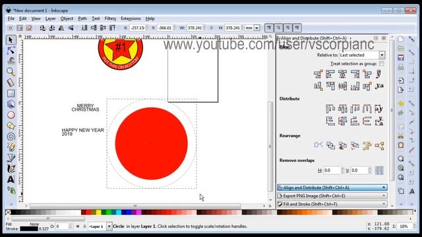Click Align right edges to anchor's left edge

click(318, 74)
